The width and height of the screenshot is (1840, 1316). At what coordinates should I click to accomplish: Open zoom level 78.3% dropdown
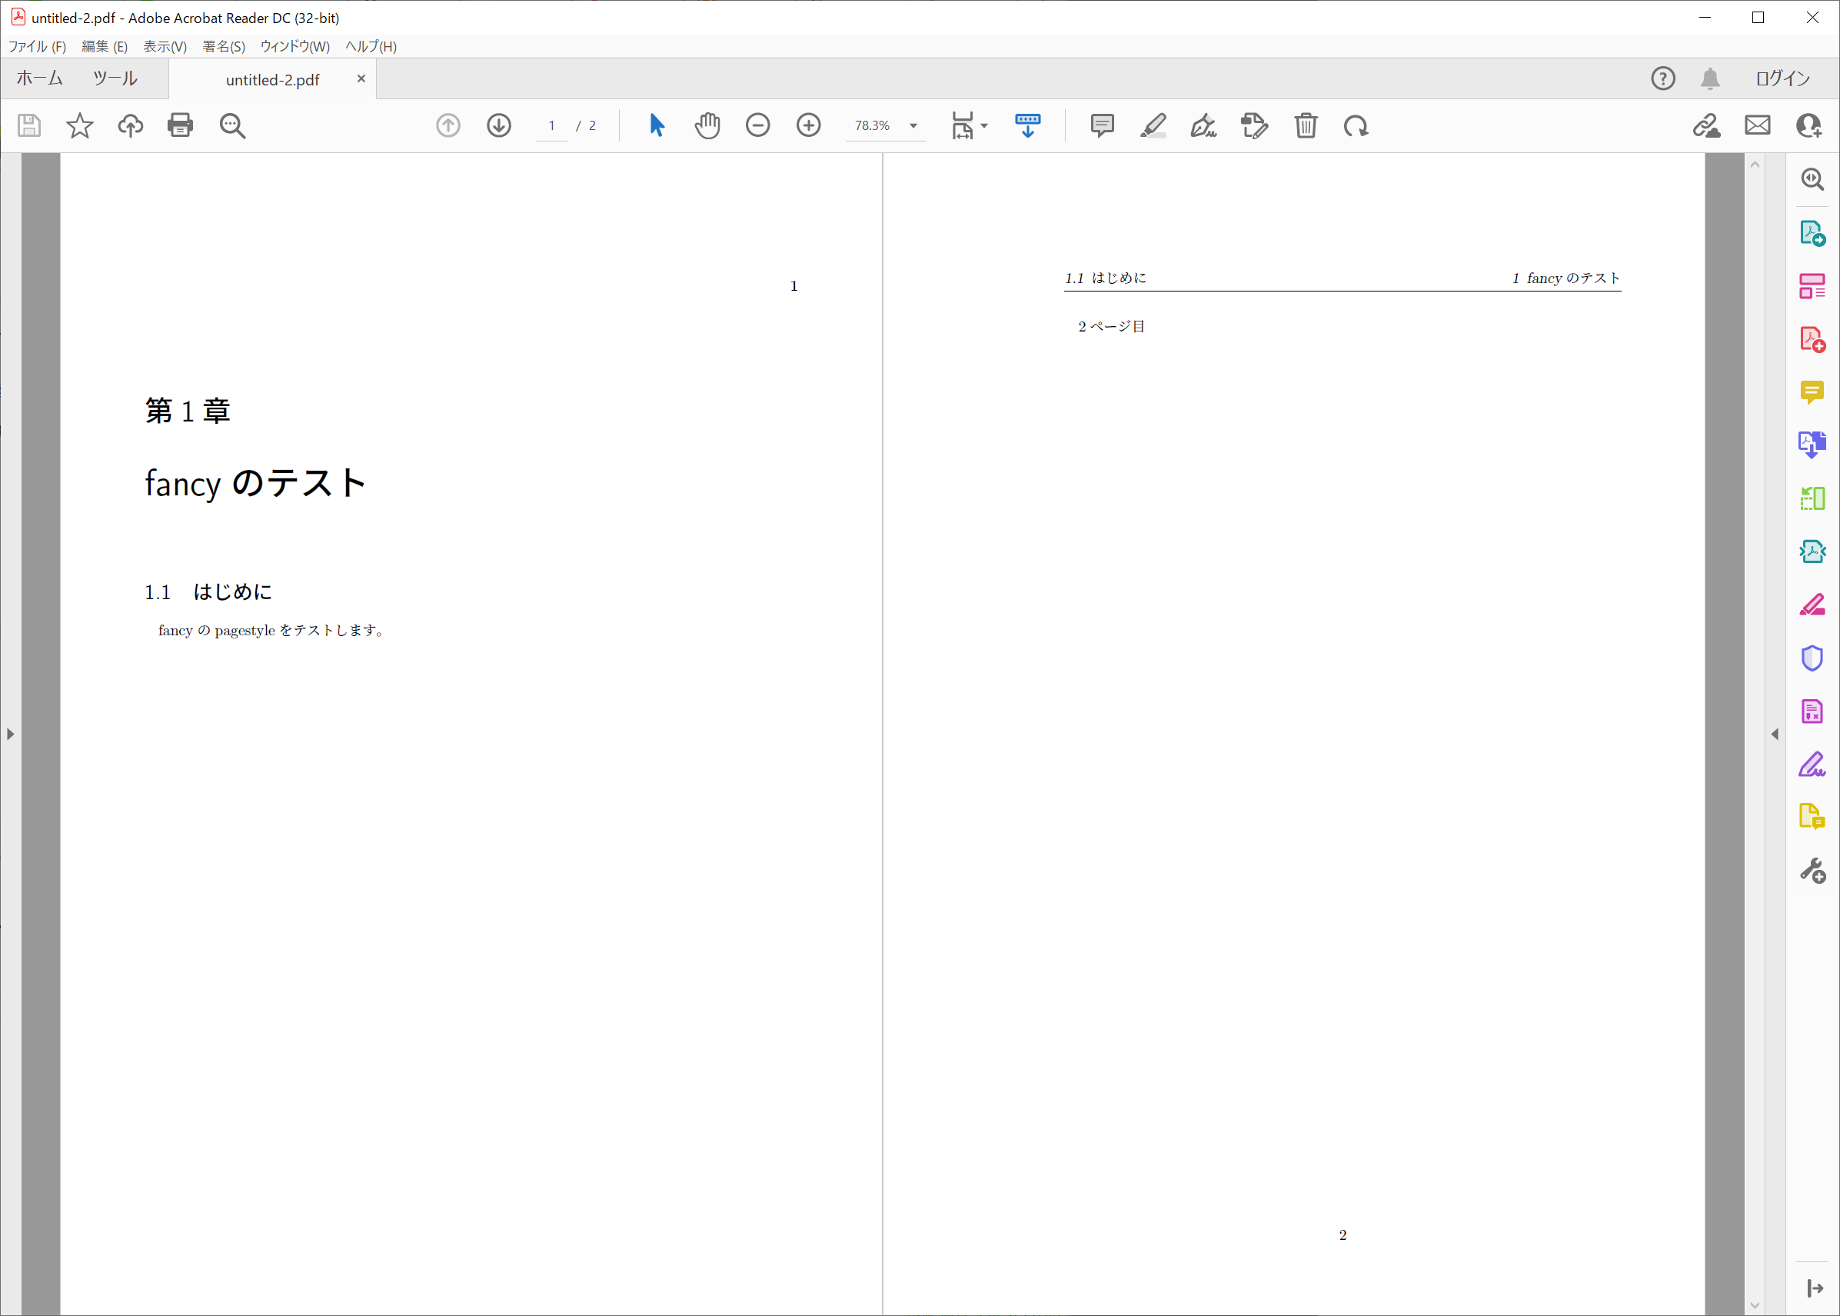click(913, 125)
